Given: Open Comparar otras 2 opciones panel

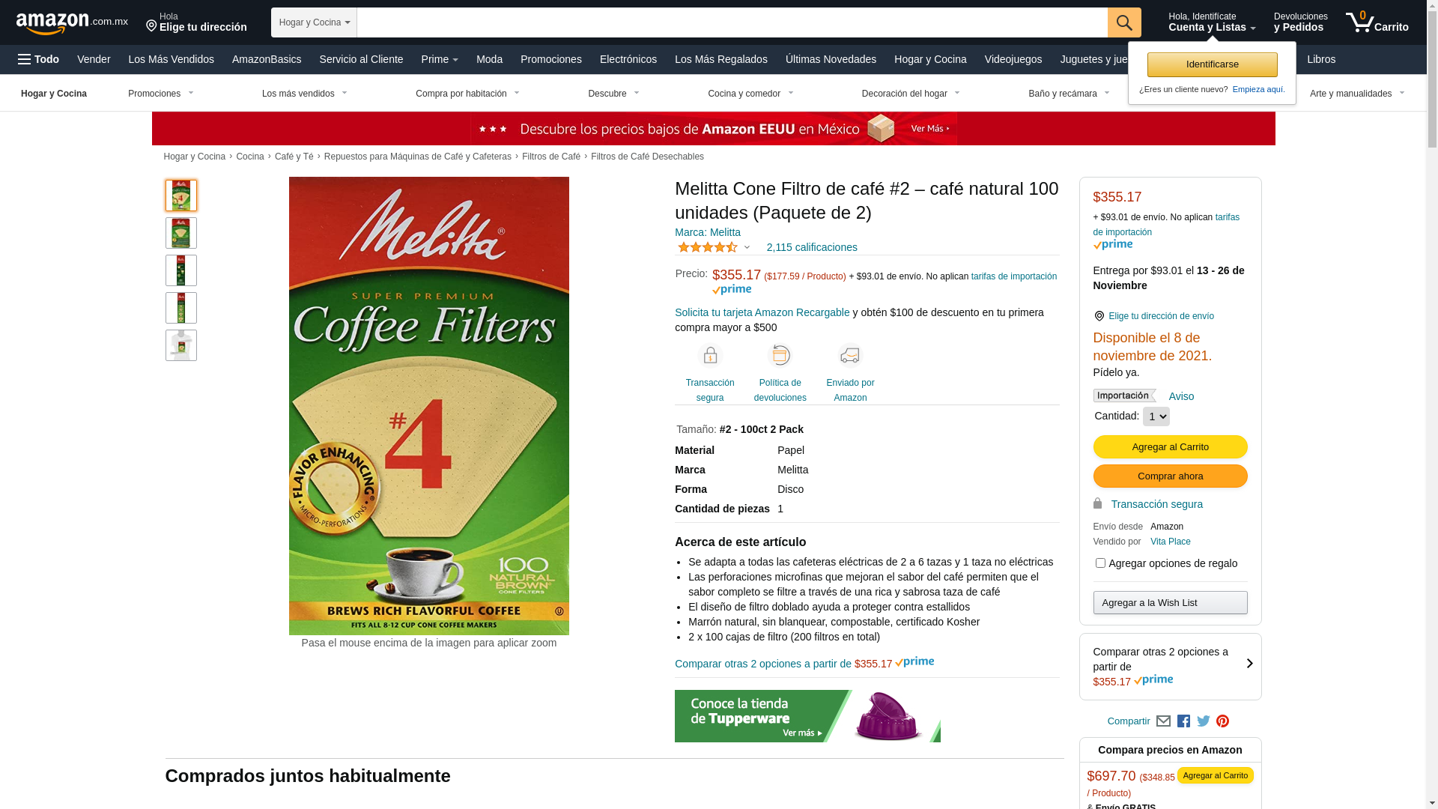Looking at the screenshot, I should coord(1170,667).
